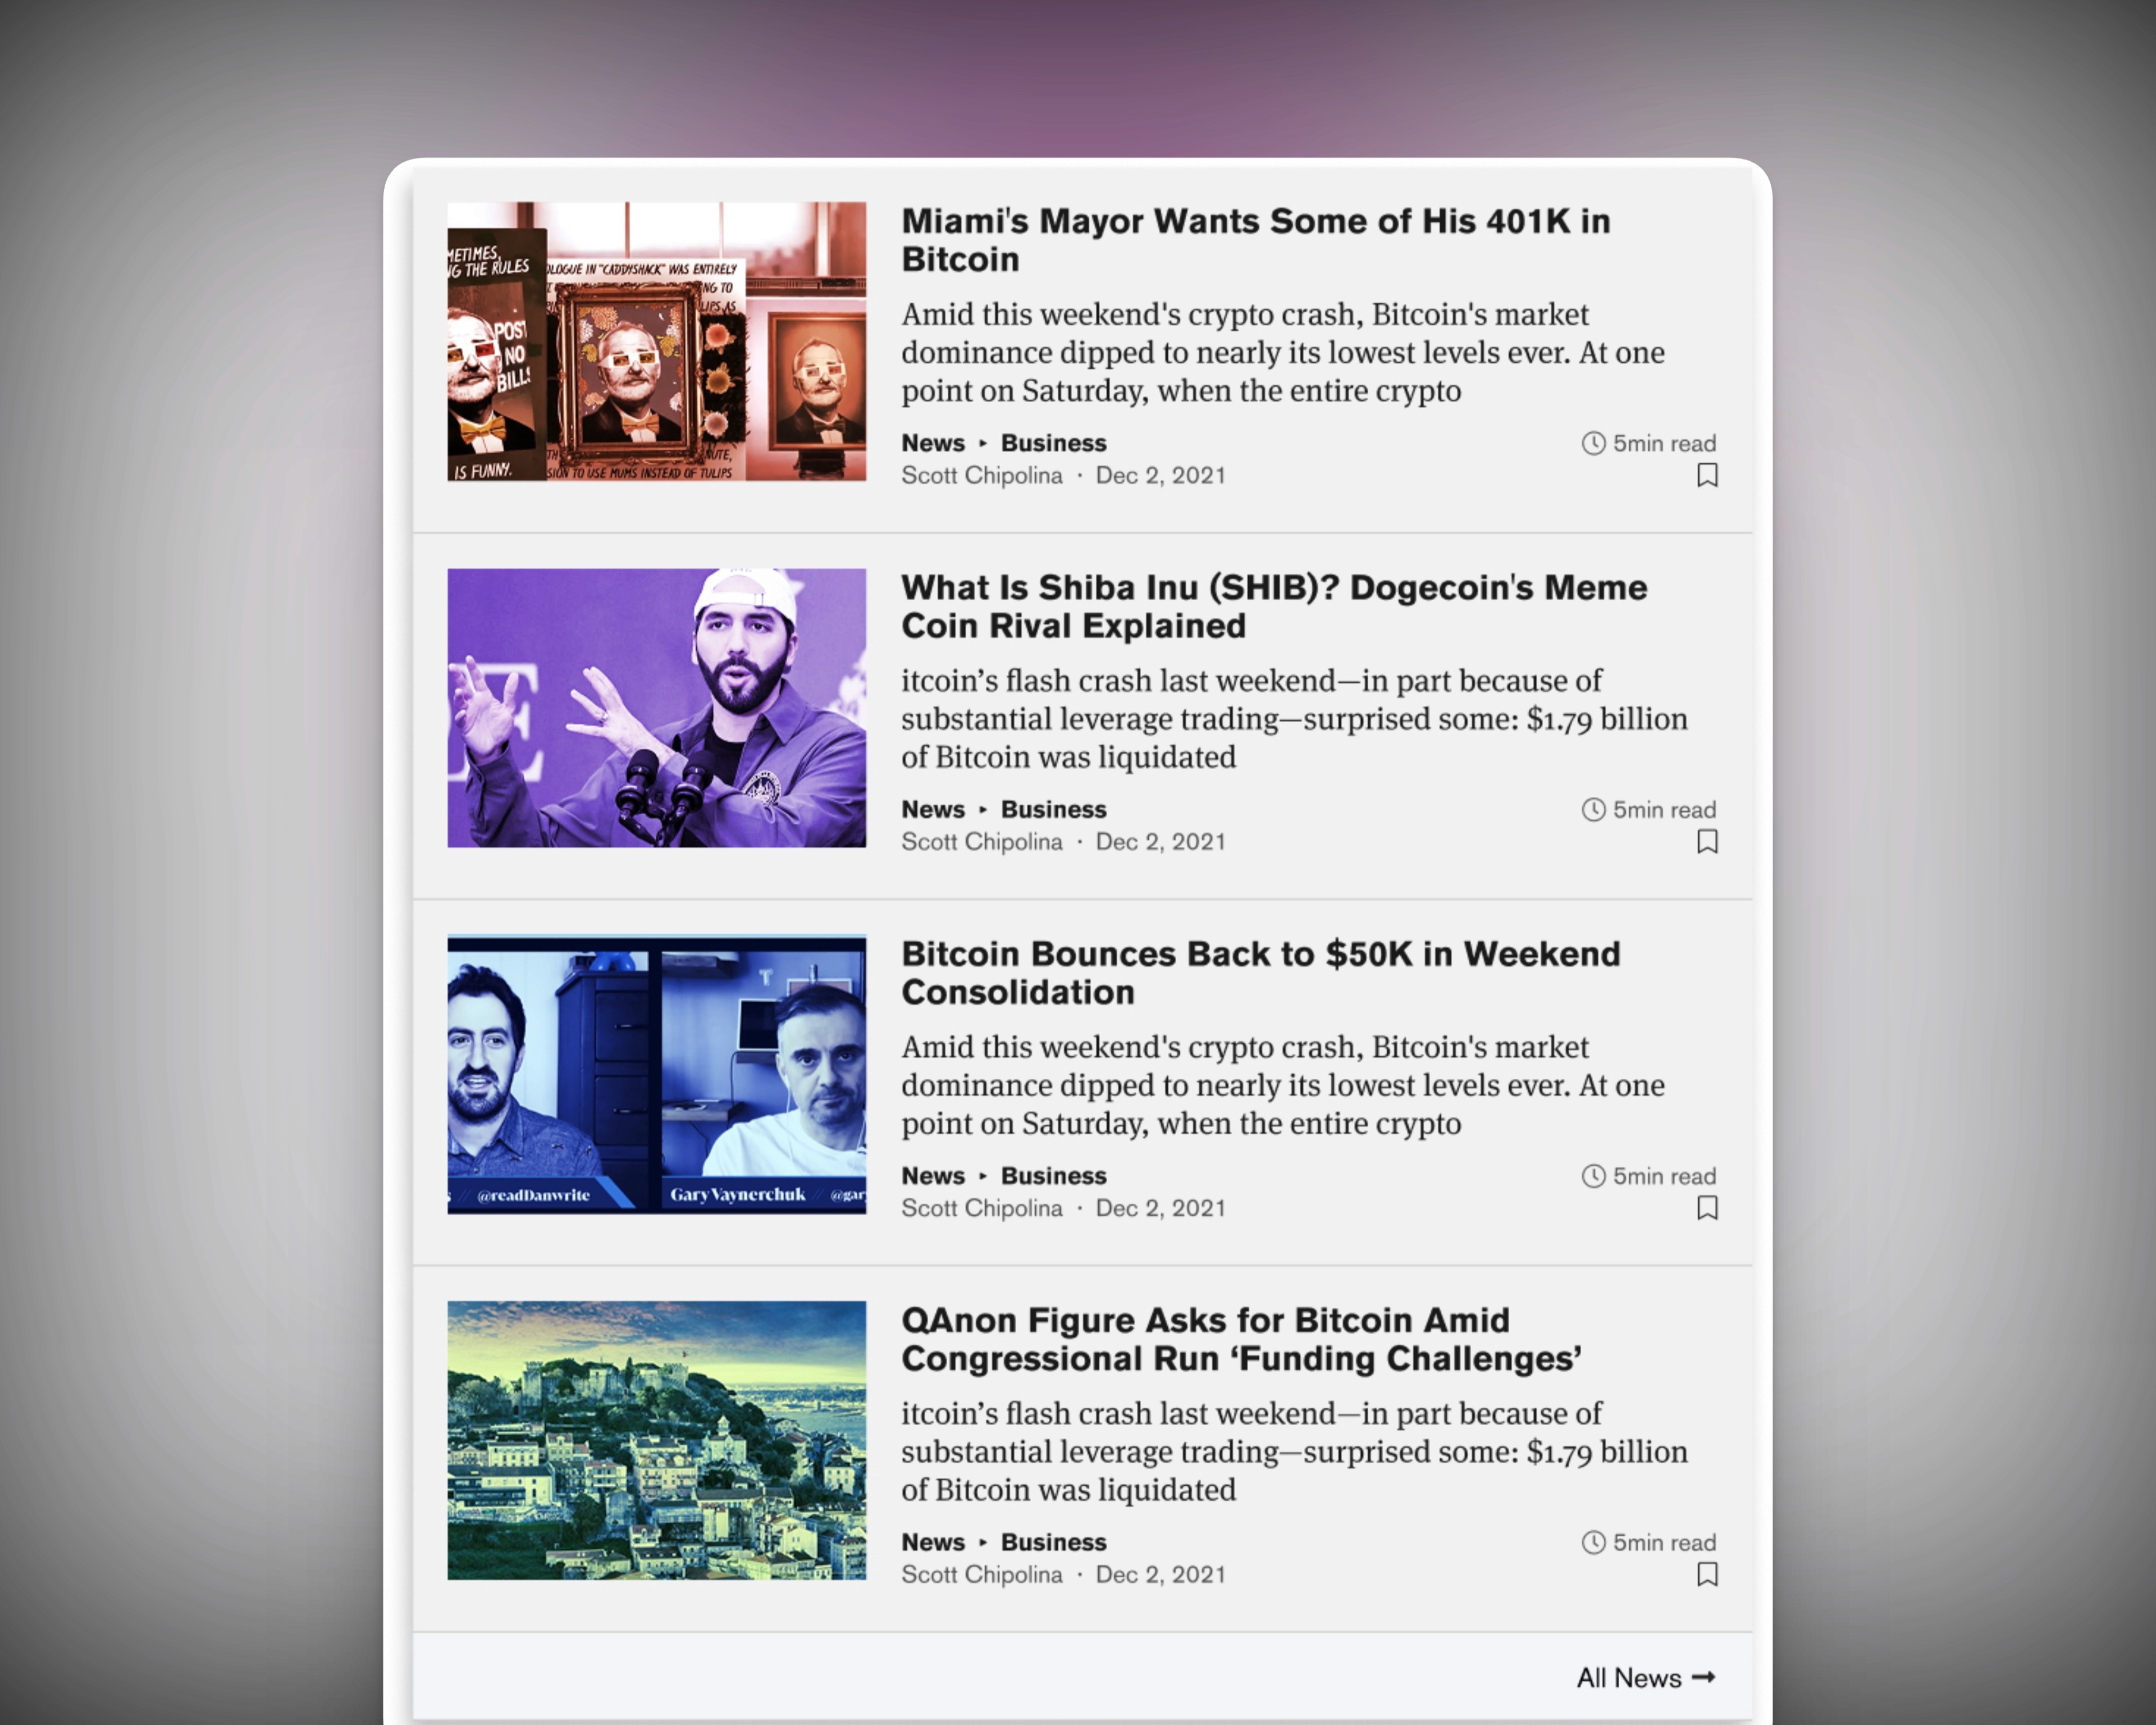
Task: Bookmark the Shiba Inu explainer article
Action: pos(1707,841)
